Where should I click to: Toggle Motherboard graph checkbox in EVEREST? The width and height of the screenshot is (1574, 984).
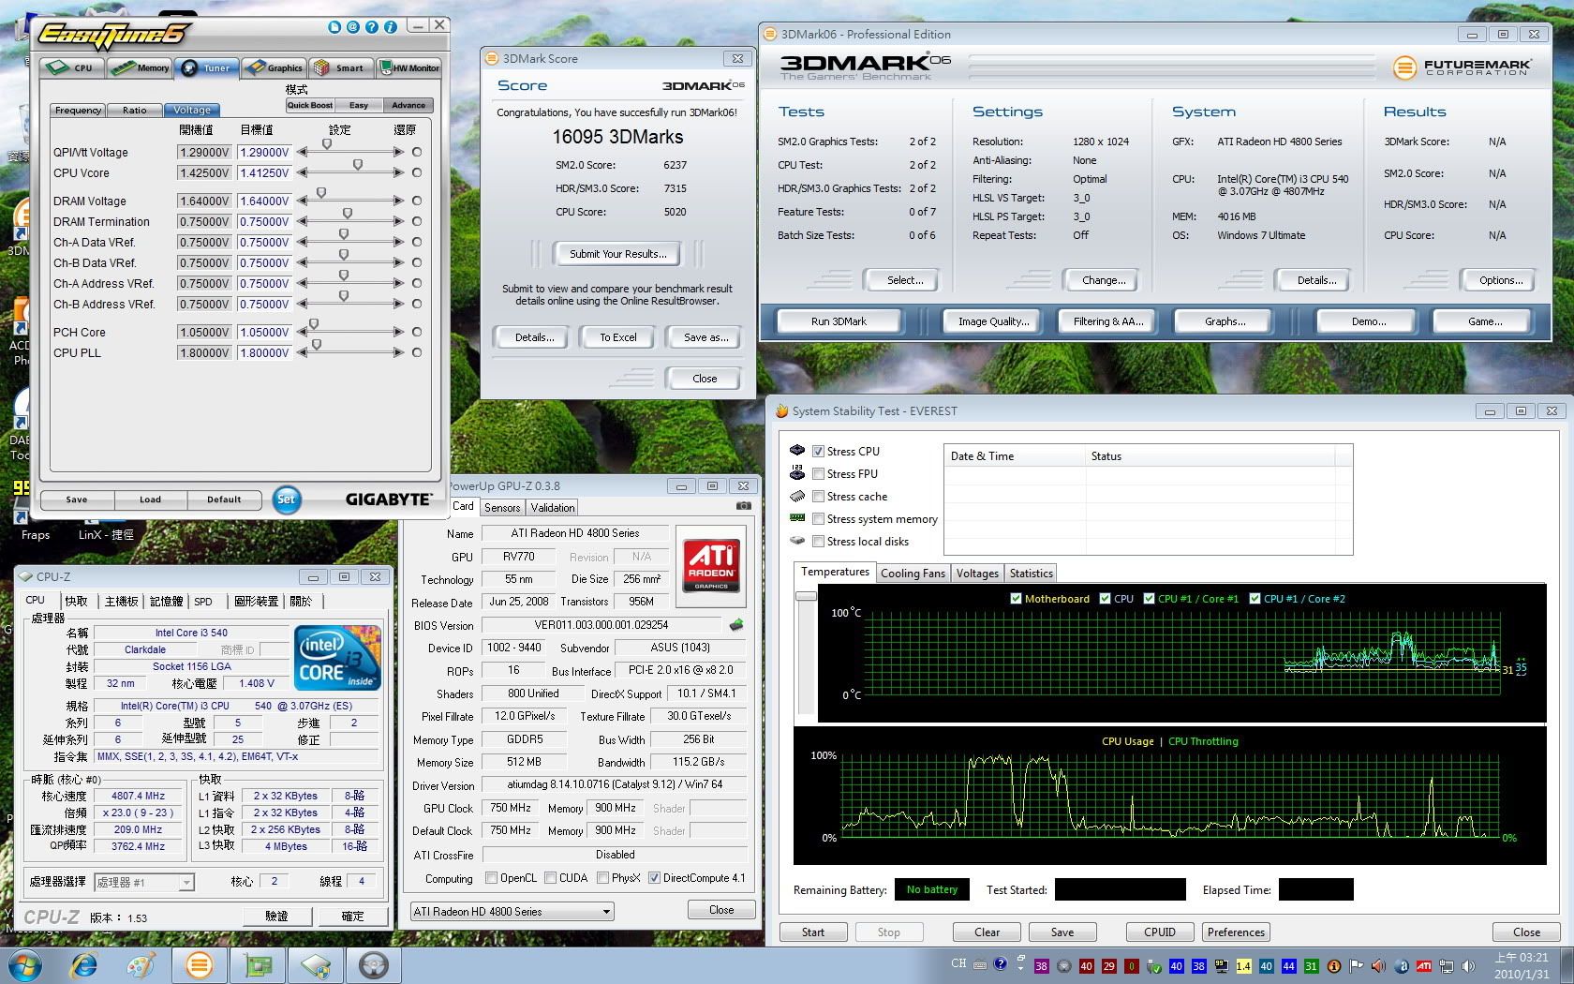coord(1016,599)
